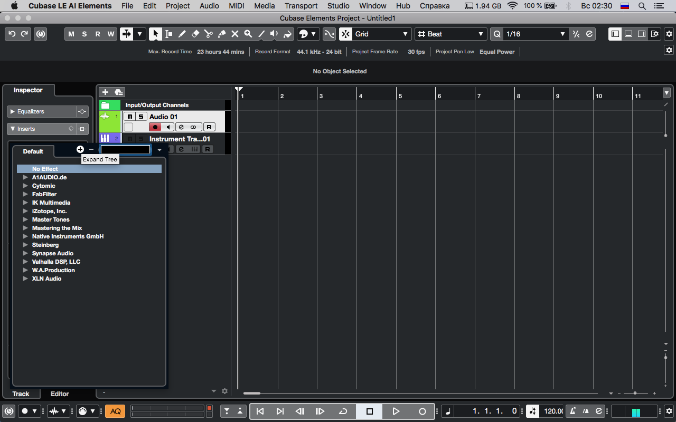
Task: Switch to the Track tab
Action: (21, 394)
